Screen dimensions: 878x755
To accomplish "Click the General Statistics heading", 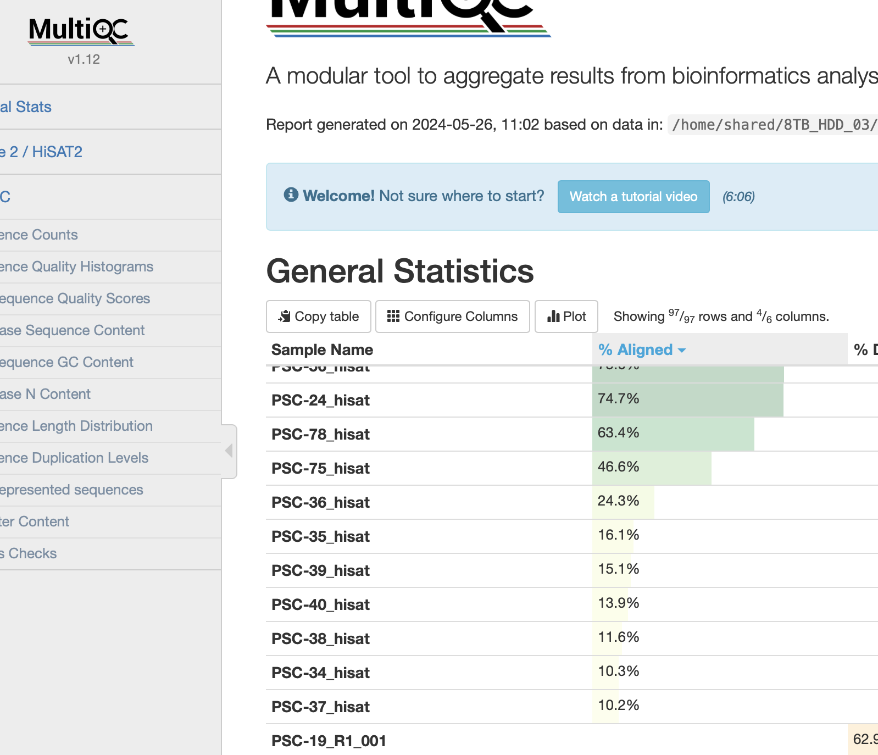I will coord(400,271).
